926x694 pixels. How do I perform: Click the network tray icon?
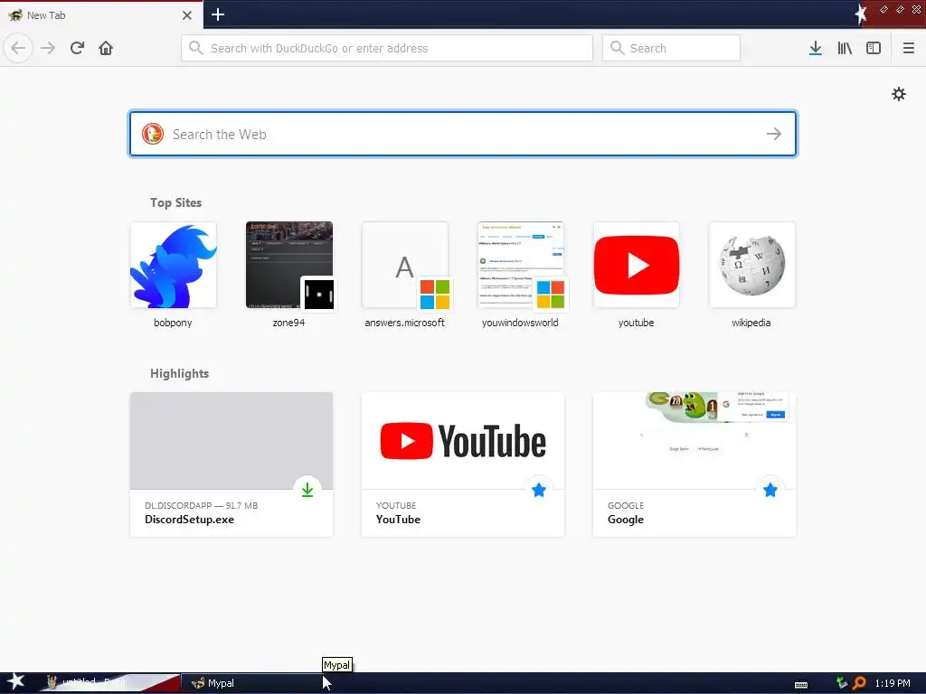point(842,683)
